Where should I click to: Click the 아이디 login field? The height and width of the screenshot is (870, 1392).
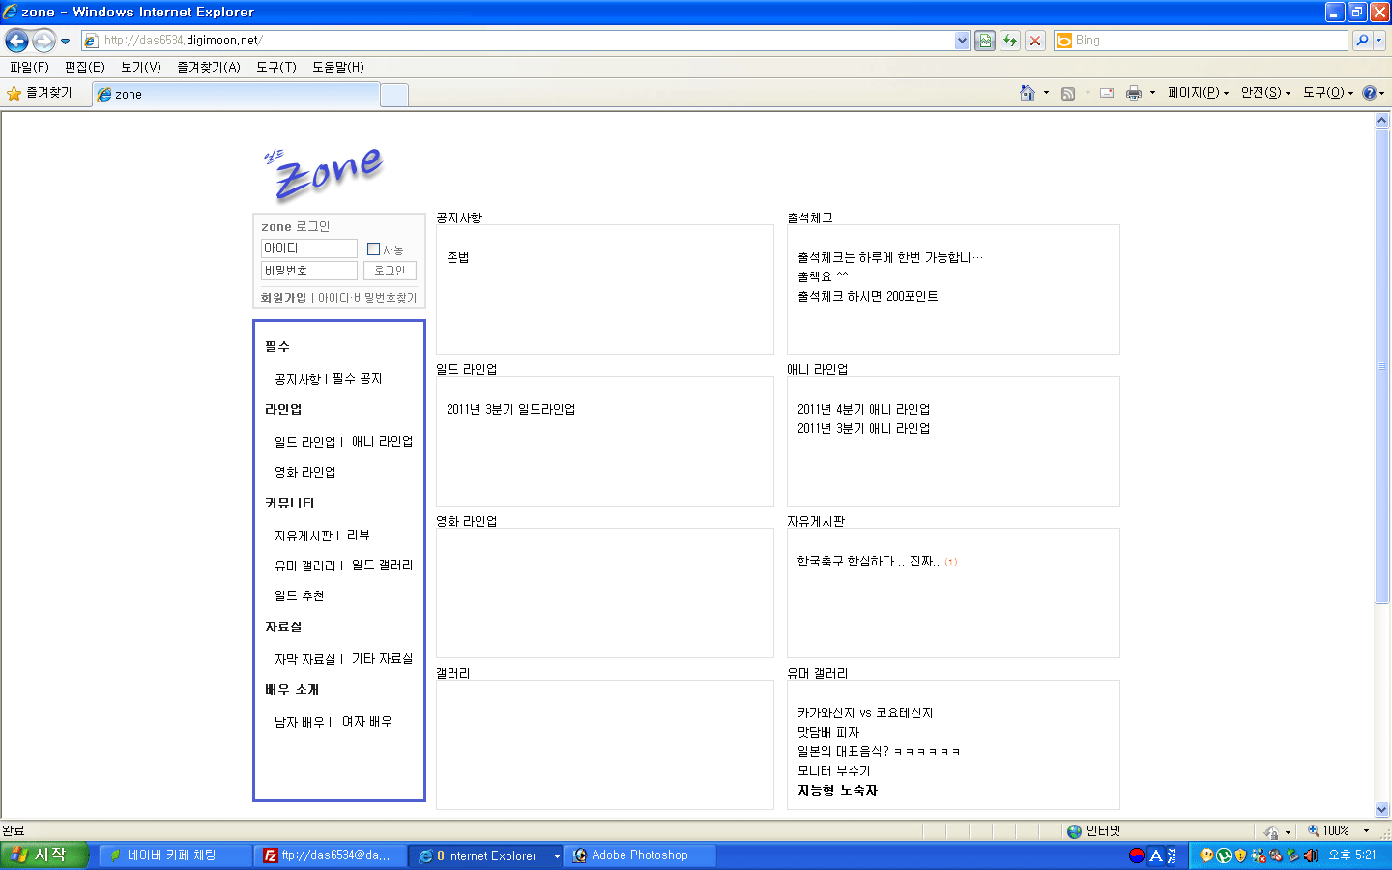(309, 248)
